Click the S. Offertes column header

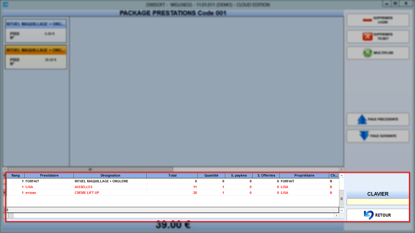click(x=266, y=175)
